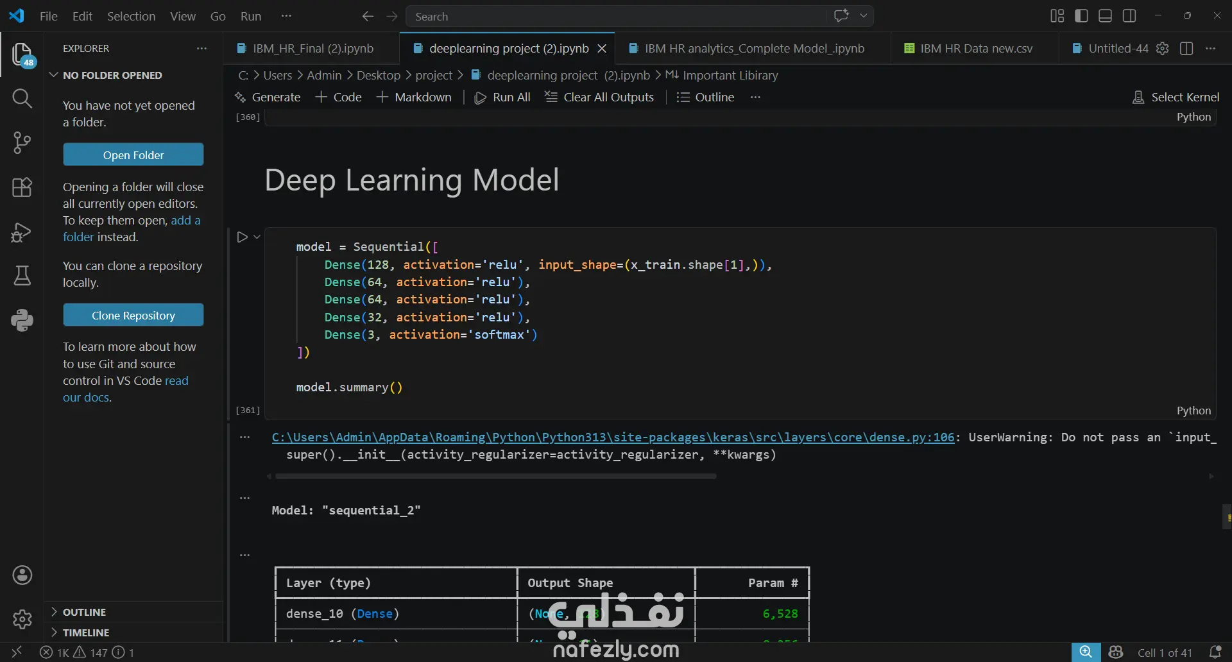The image size is (1232, 662).
Task: Open output actions for Model sequential_2 output
Action: [244, 497]
